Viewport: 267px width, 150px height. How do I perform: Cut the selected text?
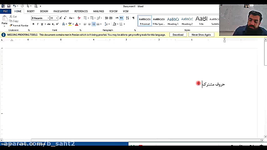pyautogui.click(x=13, y=17)
